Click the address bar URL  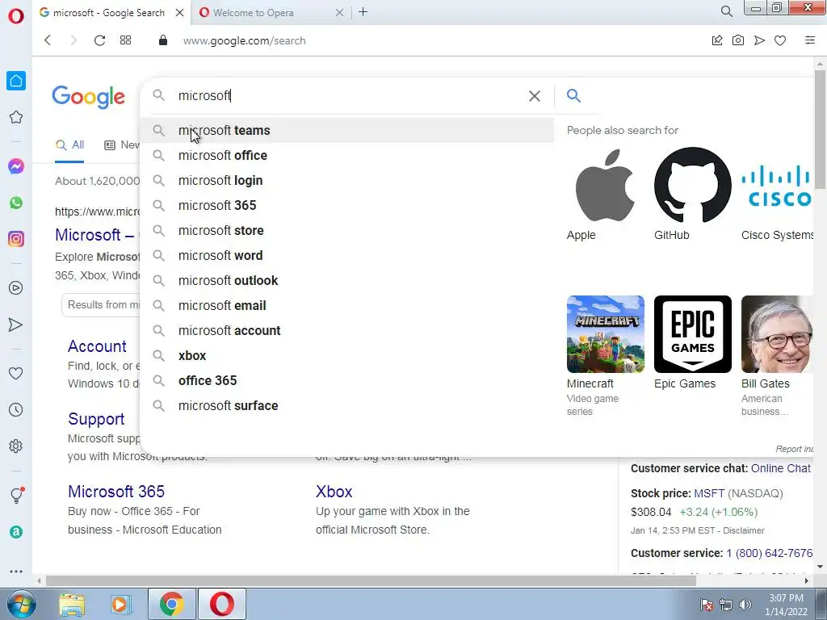(244, 40)
